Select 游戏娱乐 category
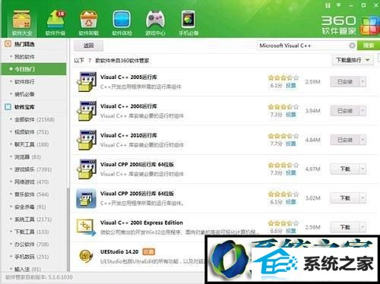 point(33,169)
